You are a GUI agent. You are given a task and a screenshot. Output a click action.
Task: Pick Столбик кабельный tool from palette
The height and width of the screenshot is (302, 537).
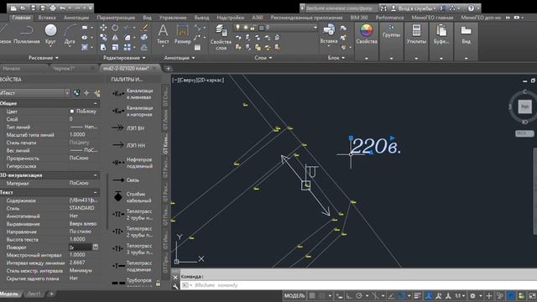tap(133, 197)
